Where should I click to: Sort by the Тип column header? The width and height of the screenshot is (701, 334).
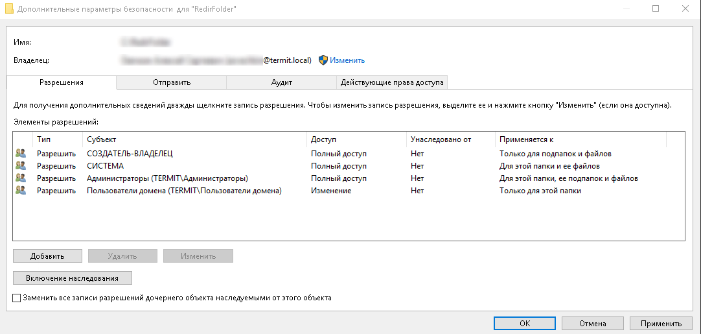[58, 139]
